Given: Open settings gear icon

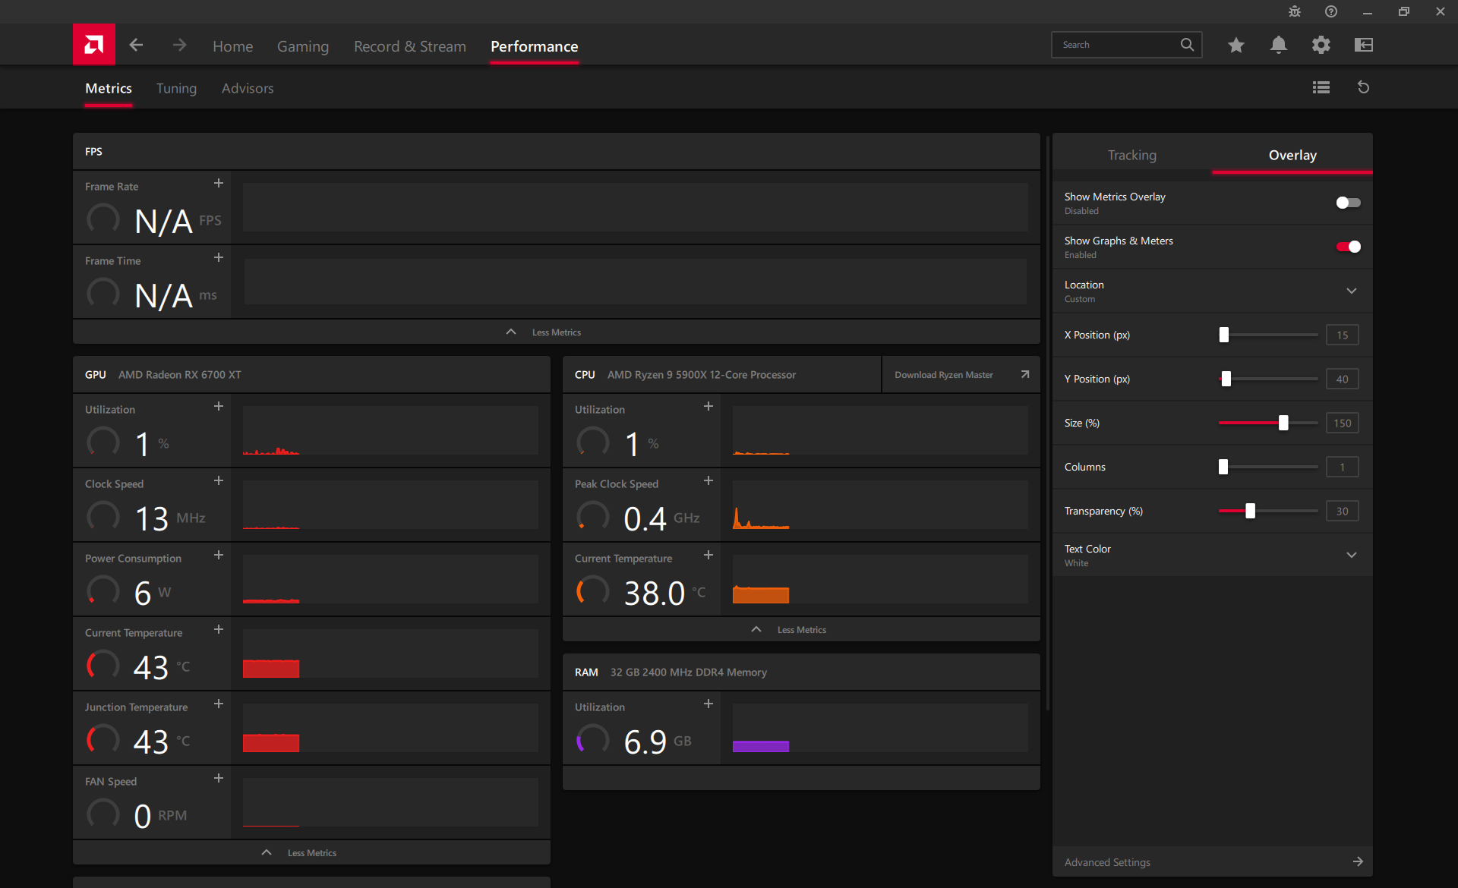Looking at the screenshot, I should [1321, 46].
